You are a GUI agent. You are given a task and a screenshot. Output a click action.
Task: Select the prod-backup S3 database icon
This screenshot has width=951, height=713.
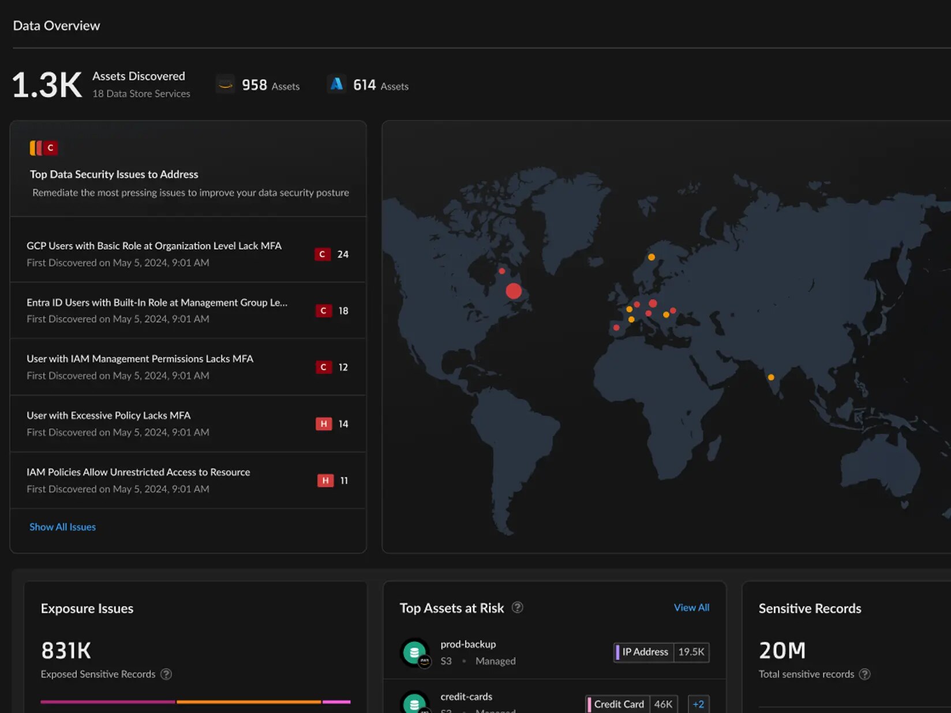coord(415,652)
